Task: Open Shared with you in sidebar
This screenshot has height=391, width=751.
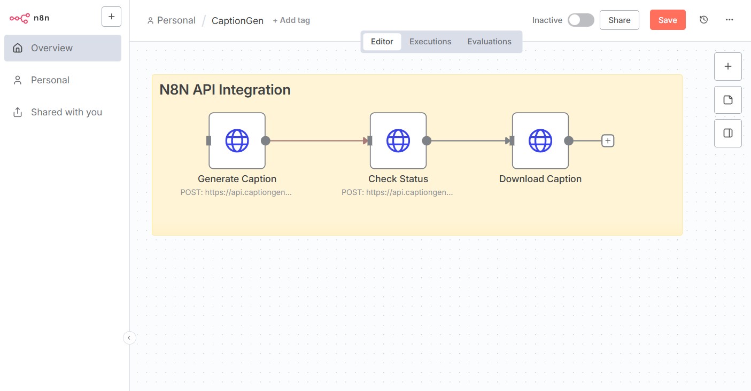Action: click(x=66, y=112)
